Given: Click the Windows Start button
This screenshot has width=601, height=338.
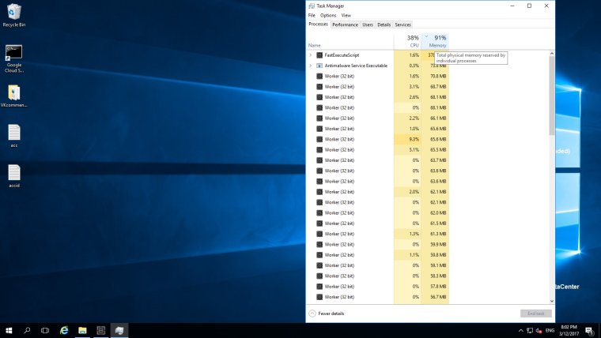Looking at the screenshot, I should (9, 330).
